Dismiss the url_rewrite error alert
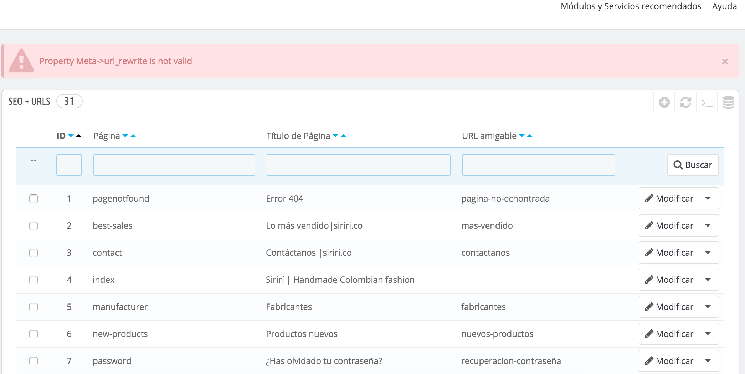Screen dimensions: 745x374 tap(725, 62)
